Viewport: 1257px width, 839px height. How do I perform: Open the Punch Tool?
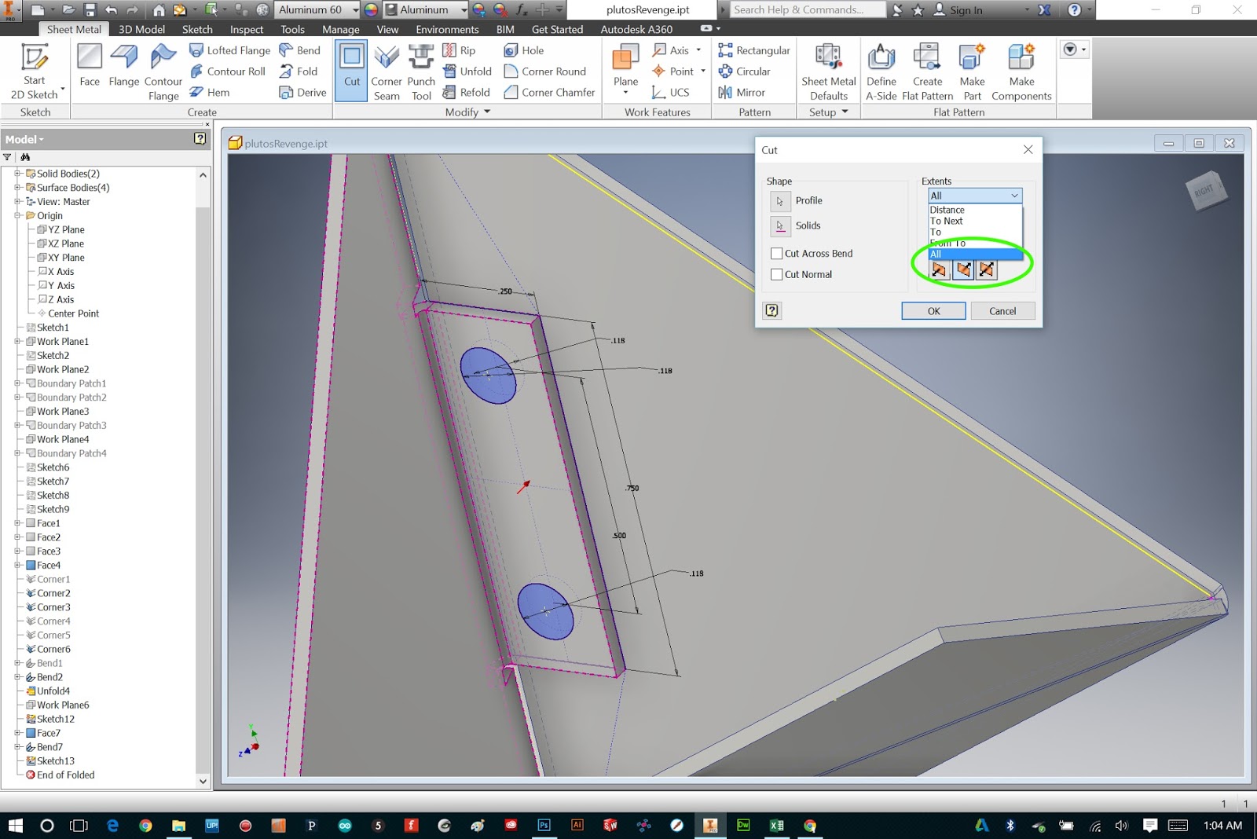(x=421, y=69)
